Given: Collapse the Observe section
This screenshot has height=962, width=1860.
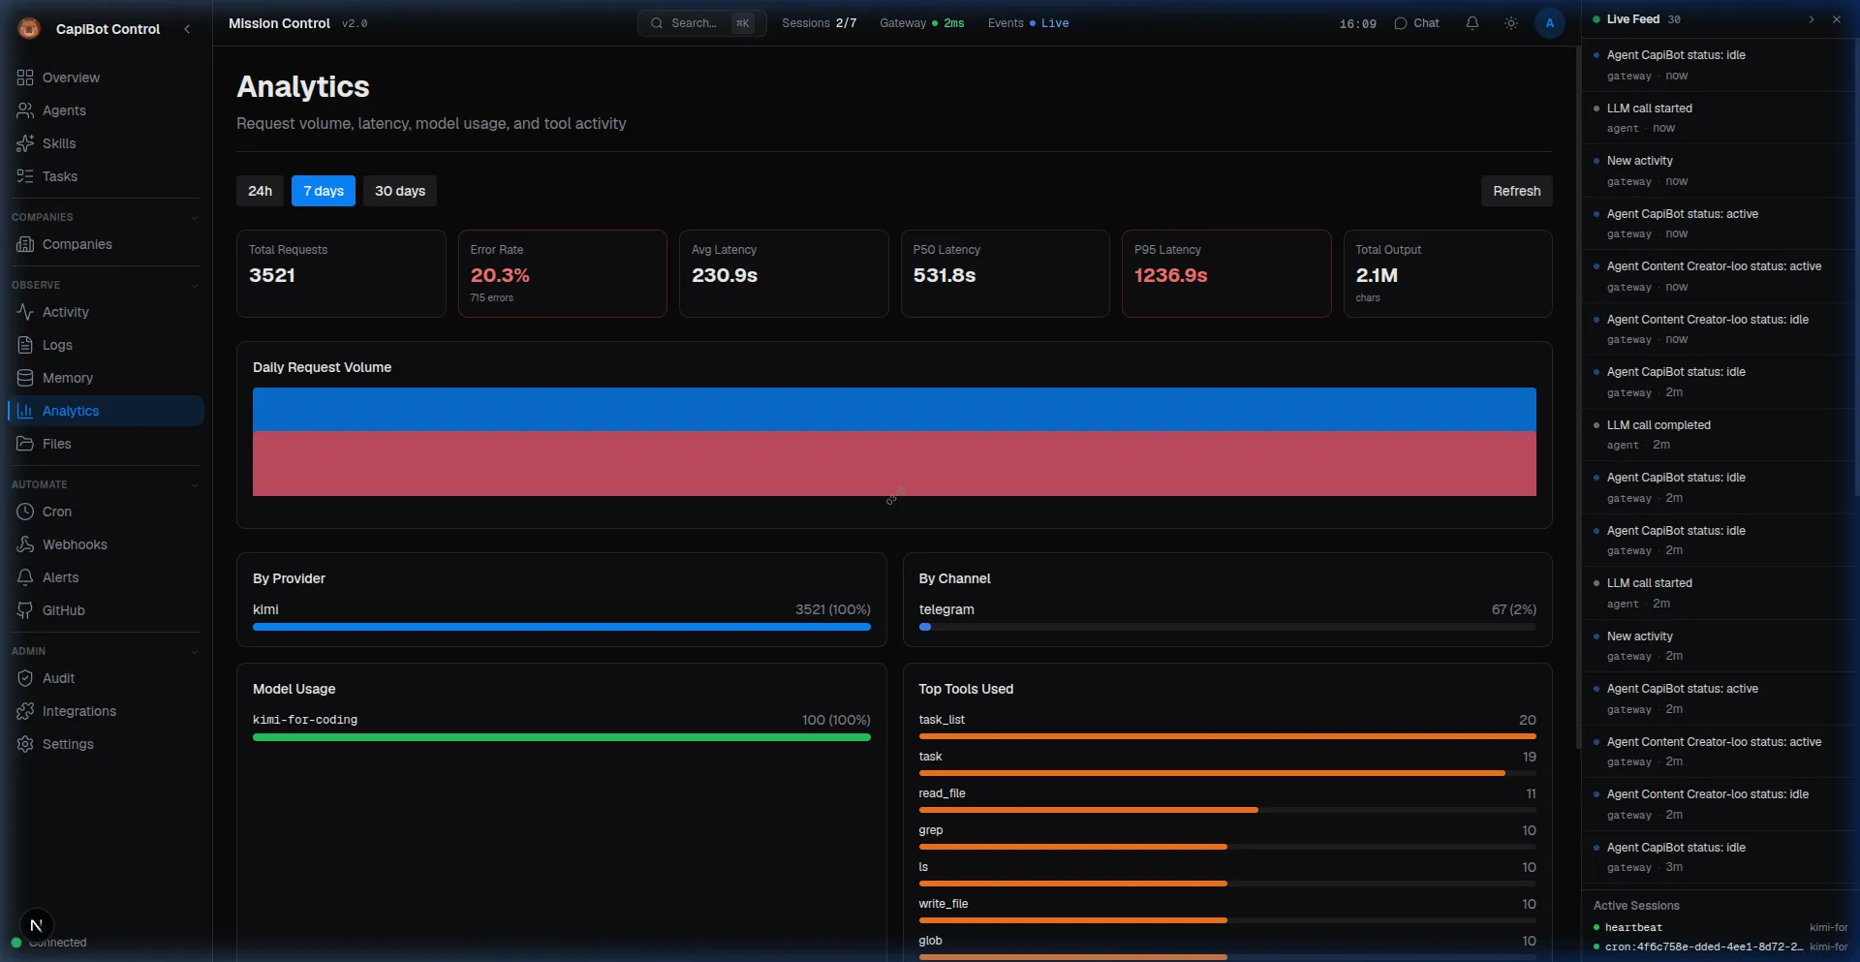Looking at the screenshot, I should pos(194,285).
